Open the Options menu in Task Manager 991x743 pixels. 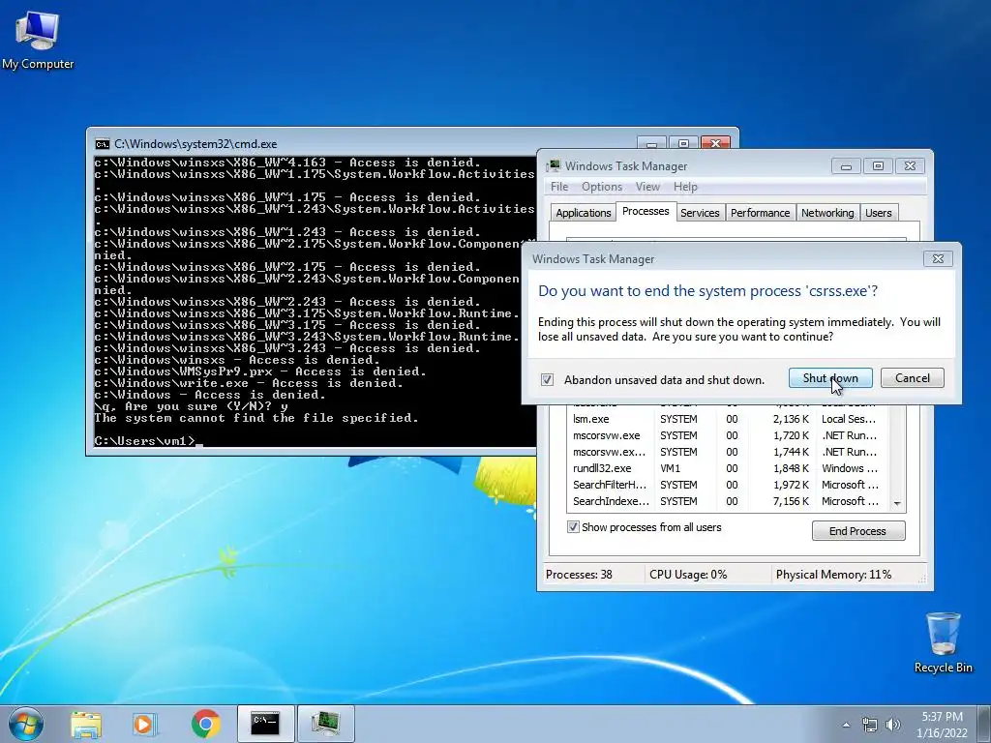pos(602,187)
